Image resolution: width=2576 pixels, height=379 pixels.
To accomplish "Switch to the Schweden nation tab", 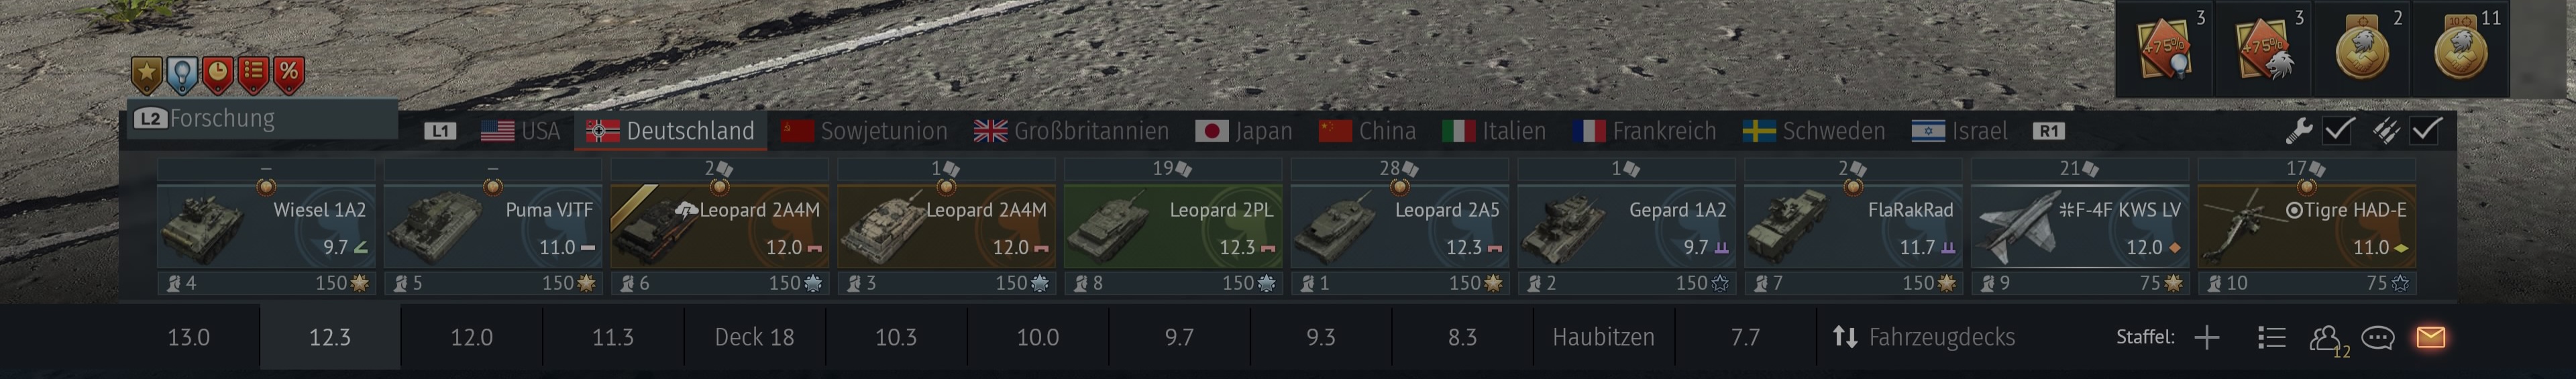I will pyautogui.click(x=1814, y=131).
